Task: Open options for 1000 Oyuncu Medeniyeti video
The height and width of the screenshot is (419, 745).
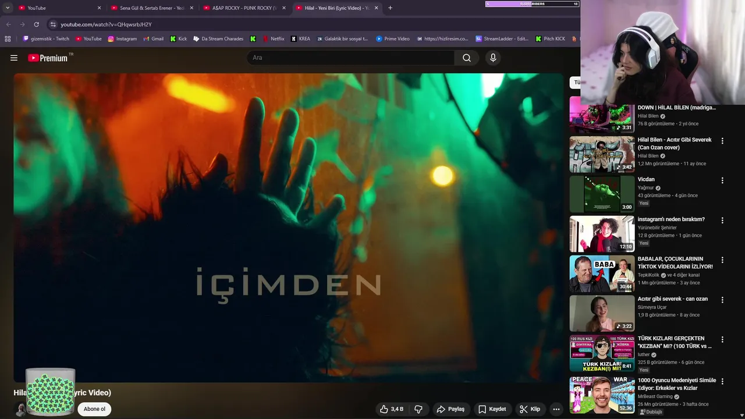Action: [722, 381]
